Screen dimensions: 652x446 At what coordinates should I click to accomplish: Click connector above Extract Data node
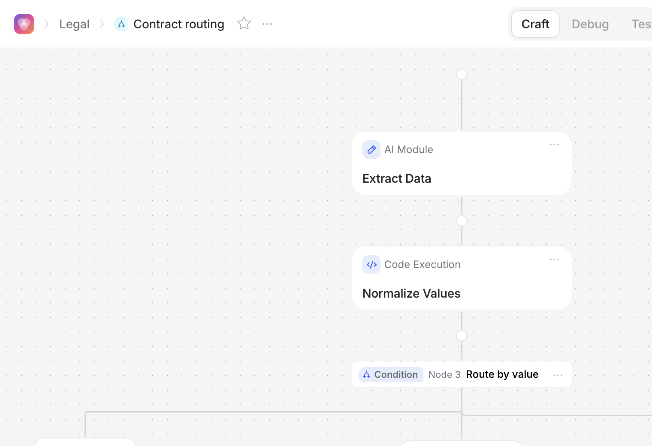pos(462,74)
